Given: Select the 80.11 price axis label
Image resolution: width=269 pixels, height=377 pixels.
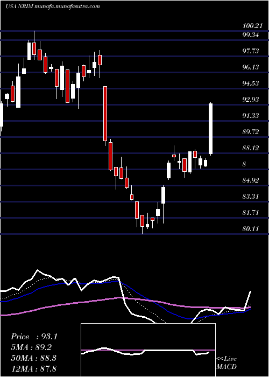Looking at the screenshot, I should coord(251,229).
